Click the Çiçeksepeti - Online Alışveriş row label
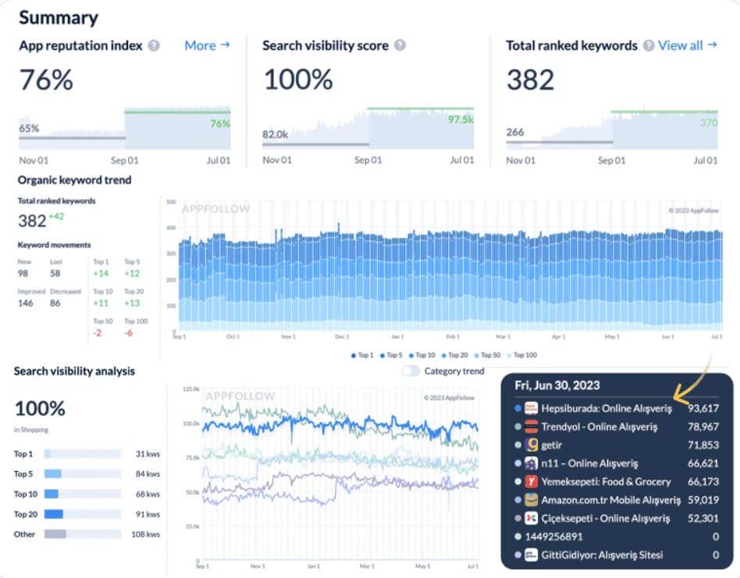This screenshot has width=740, height=578. pyautogui.click(x=606, y=518)
